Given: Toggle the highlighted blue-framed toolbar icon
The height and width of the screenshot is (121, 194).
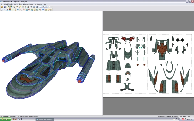Looking at the screenshot, I should (x=27, y=10).
